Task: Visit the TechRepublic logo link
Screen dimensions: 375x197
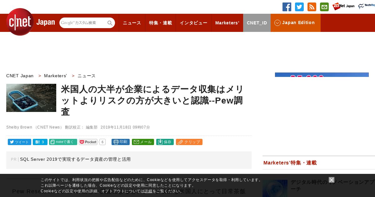Action: coord(367,6)
